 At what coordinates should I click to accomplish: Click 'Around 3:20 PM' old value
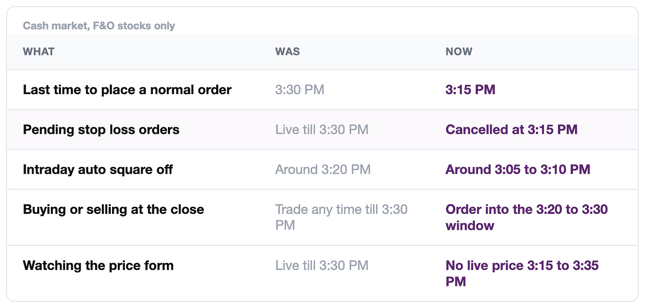(323, 169)
